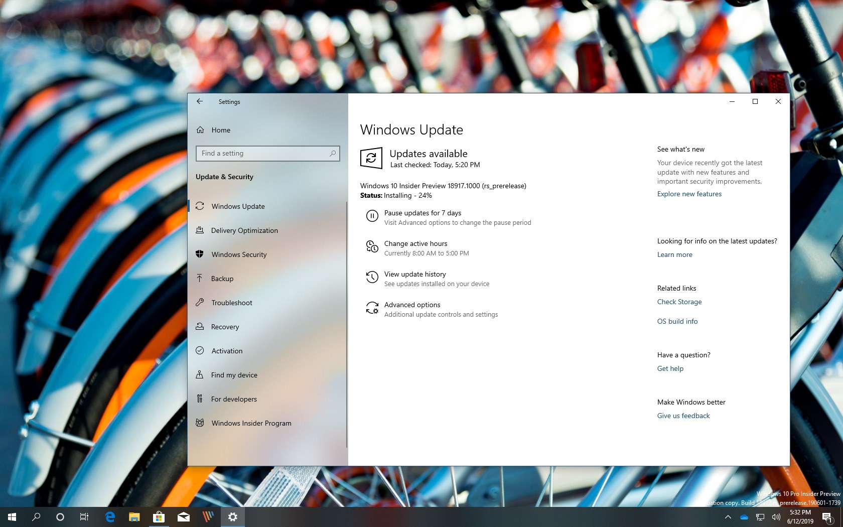
Task: Click the Get help link
Action: (670, 368)
